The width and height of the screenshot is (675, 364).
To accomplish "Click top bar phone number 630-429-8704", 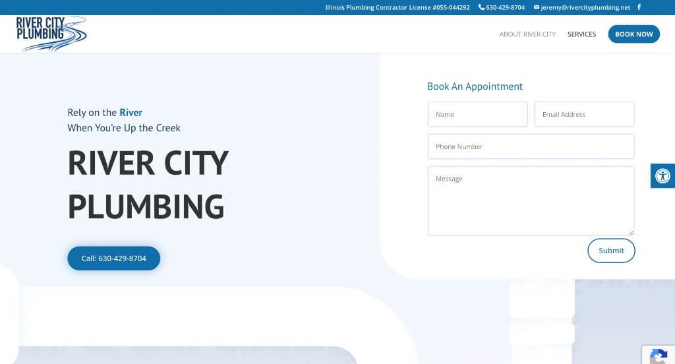I will click(x=505, y=7).
